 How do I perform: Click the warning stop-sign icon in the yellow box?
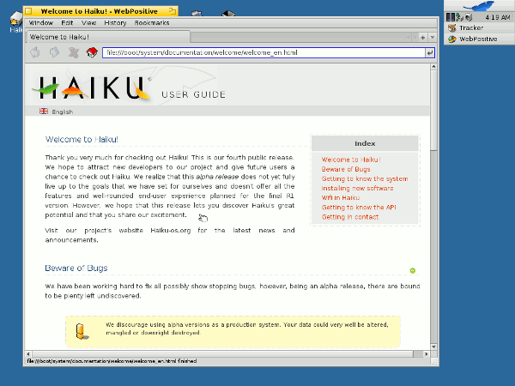pos(82,331)
